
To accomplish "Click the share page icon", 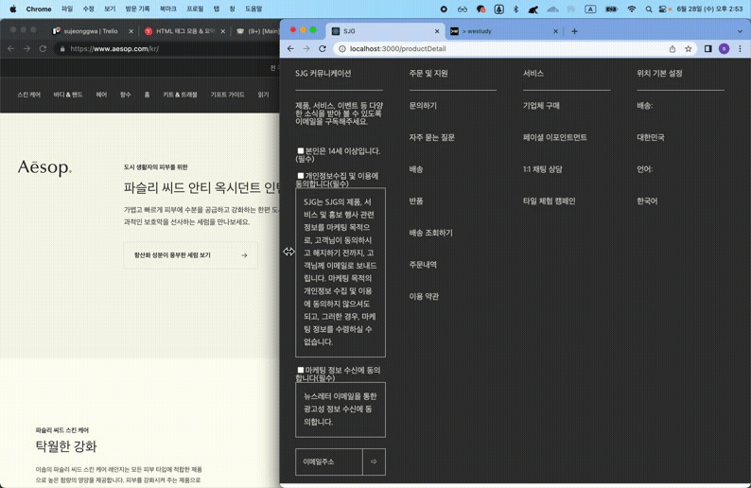I will point(672,48).
